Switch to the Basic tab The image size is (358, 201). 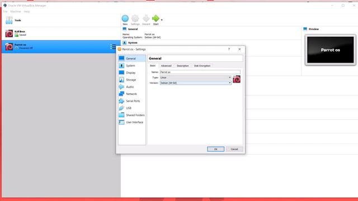pyautogui.click(x=153, y=66)
